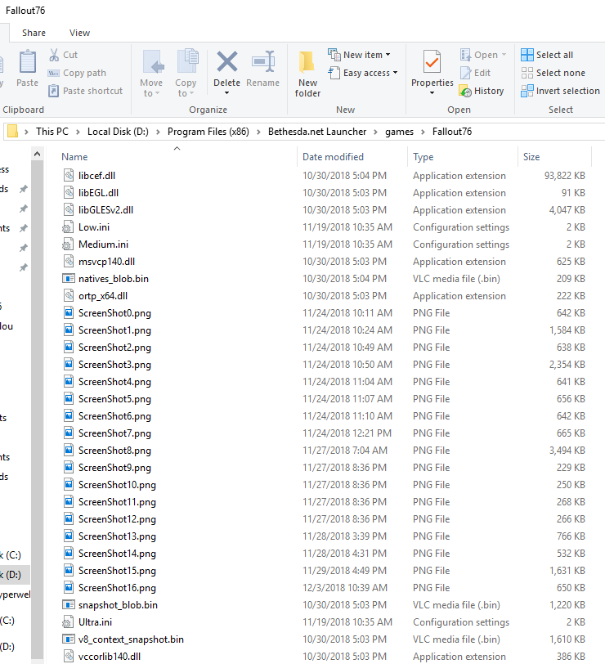Expand the chevron after Program Files (x86)
The image size is (605, 664).
pyautogui.click(x=258, y=132)
